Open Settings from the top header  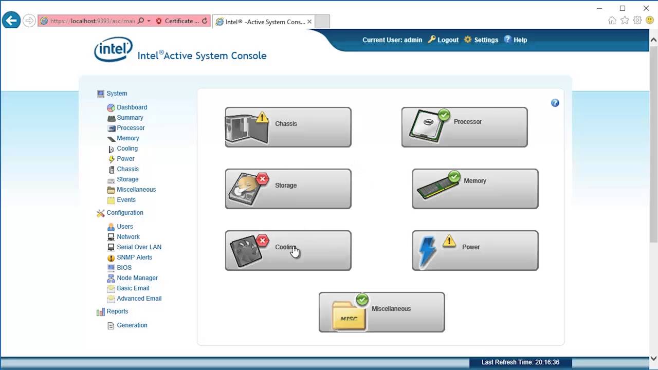click(486, 40)
